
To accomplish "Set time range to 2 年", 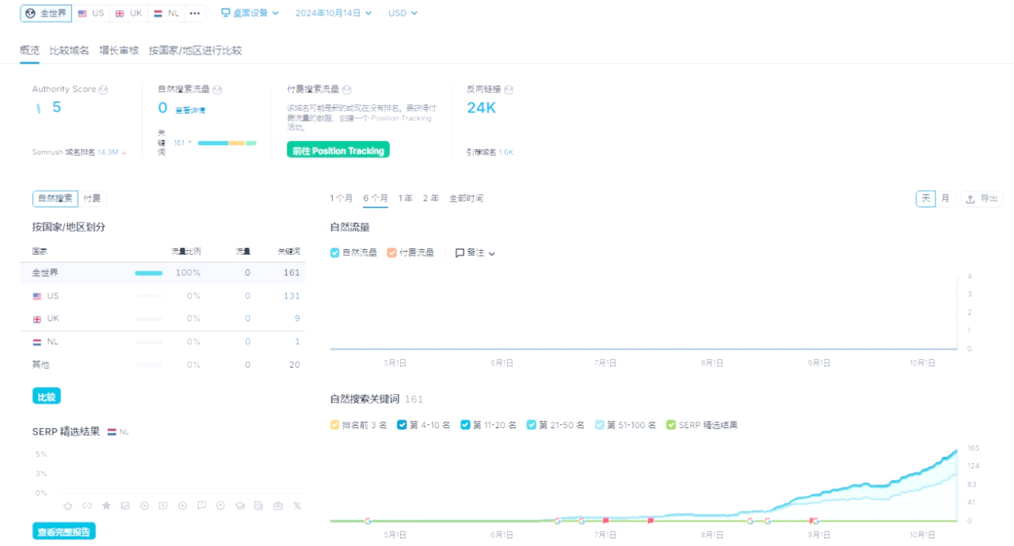I will (x=431, y=199).
